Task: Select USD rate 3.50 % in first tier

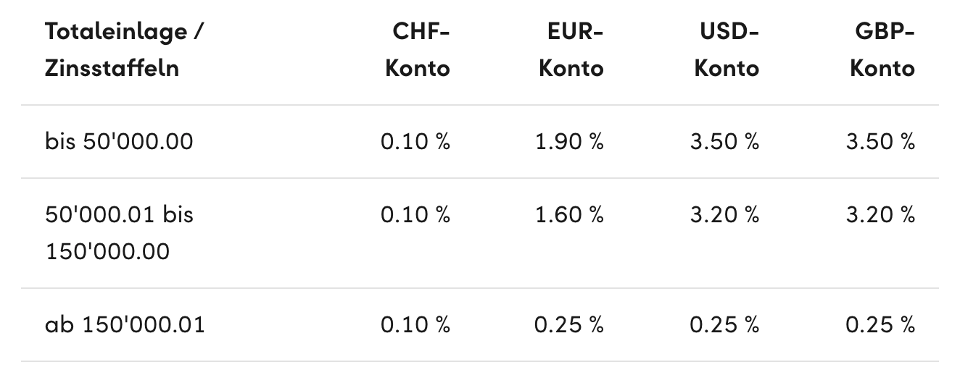Action: tap(725, 141)
